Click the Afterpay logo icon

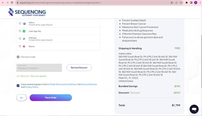pos(24,39)
